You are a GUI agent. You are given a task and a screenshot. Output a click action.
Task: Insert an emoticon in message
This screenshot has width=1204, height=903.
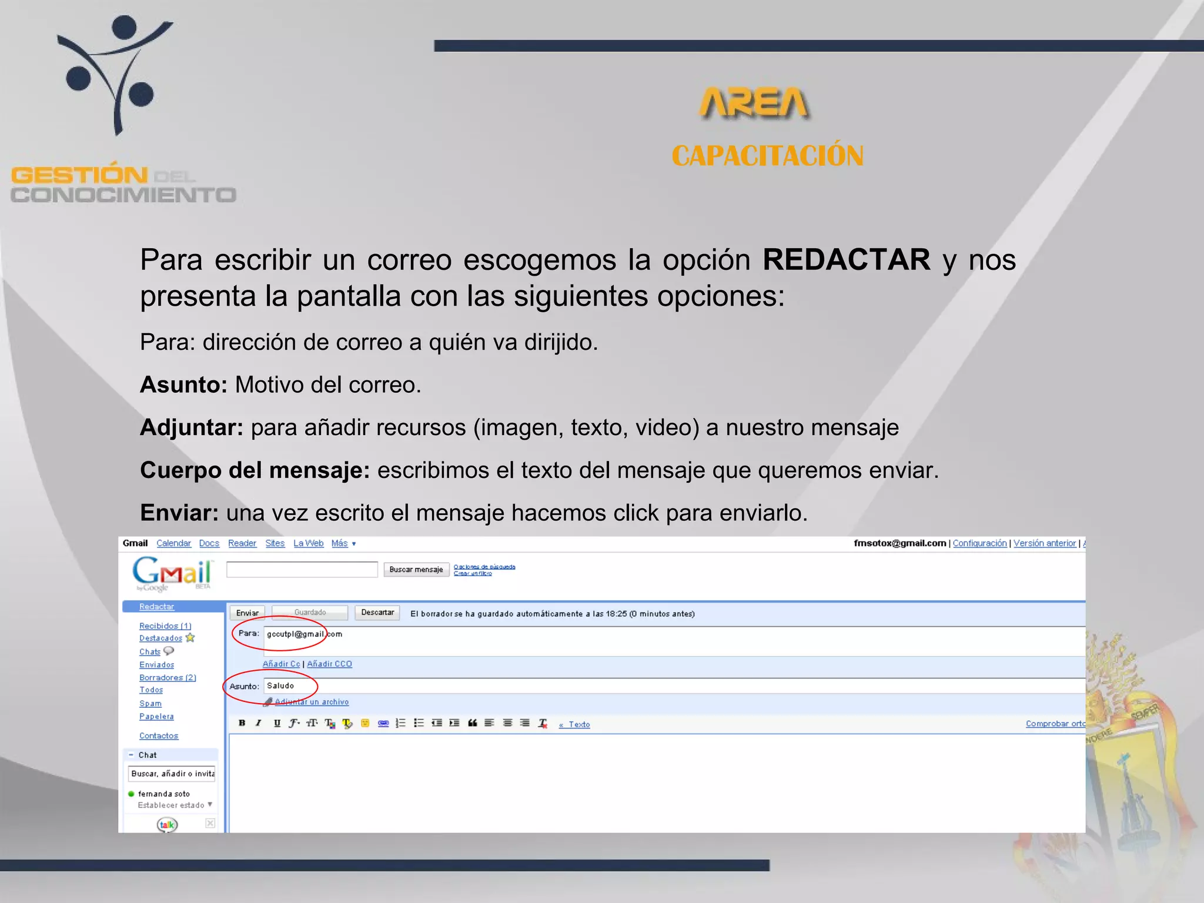[365, 723]
